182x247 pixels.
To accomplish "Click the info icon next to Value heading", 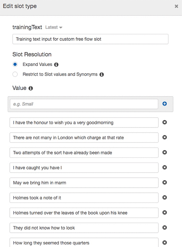I will point(31,88).
